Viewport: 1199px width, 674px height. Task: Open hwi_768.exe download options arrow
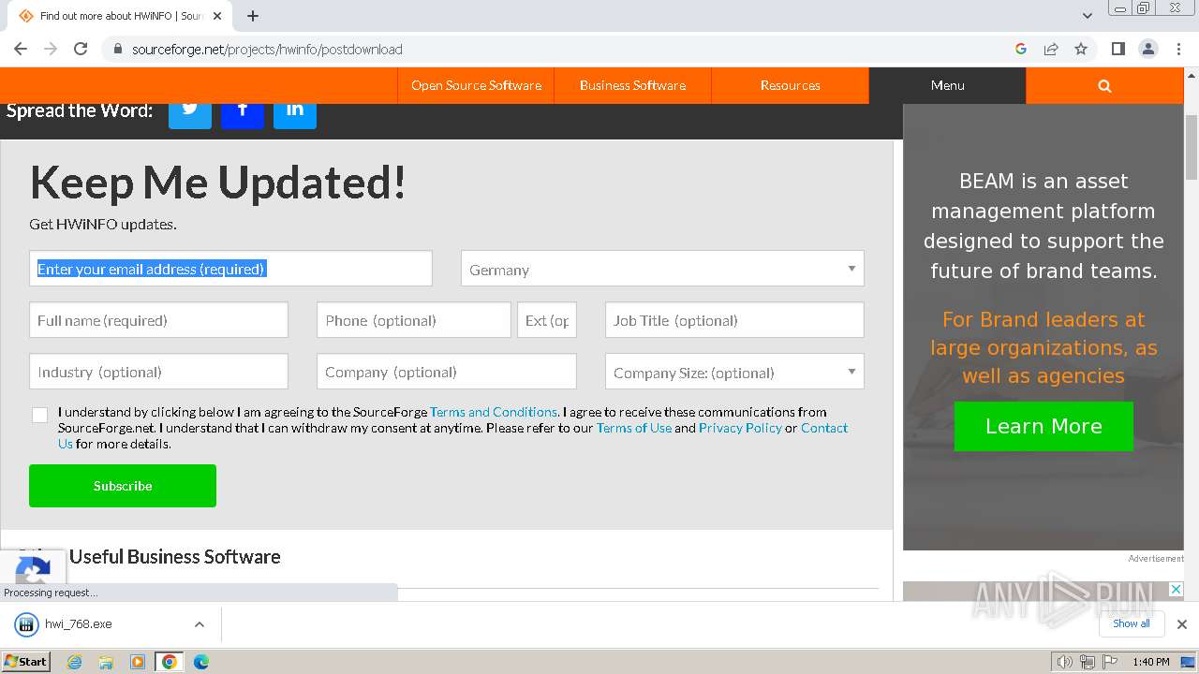click(199, 624)
